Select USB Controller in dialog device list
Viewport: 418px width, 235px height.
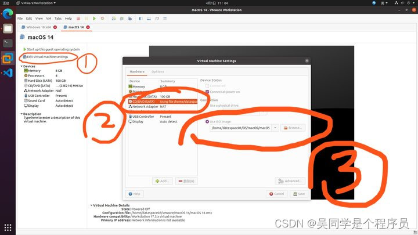[163, 117]
